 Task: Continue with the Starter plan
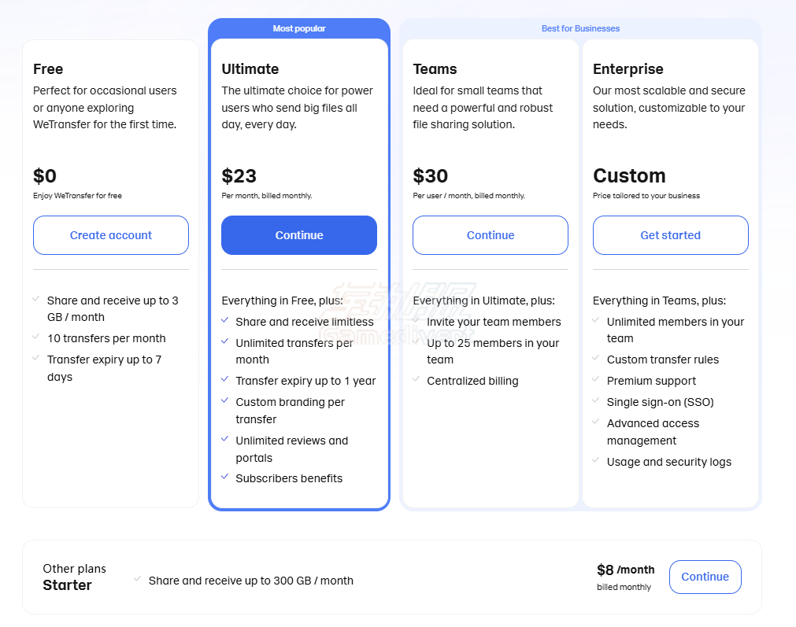705,577
